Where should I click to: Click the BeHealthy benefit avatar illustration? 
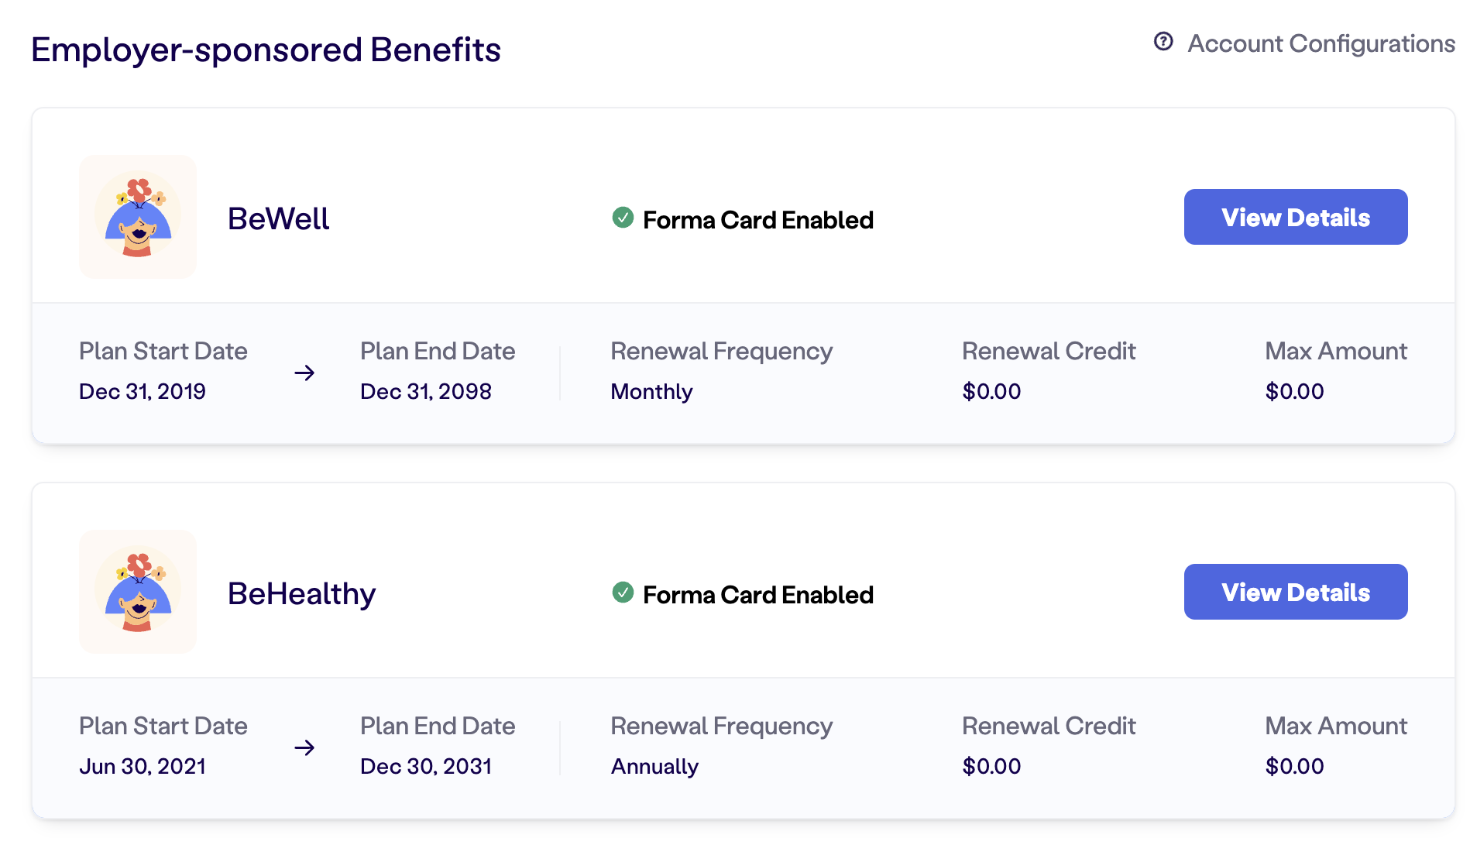(138, 592)
